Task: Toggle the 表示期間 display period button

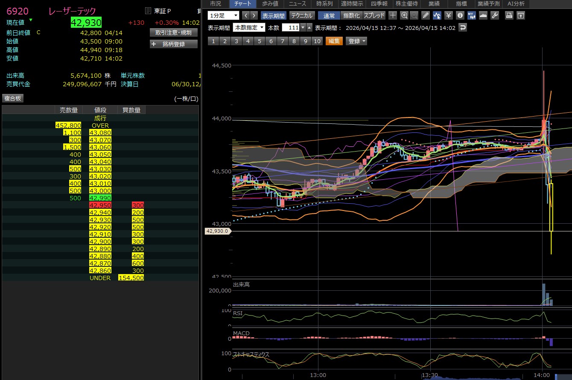Action: (x=273, y=15)
